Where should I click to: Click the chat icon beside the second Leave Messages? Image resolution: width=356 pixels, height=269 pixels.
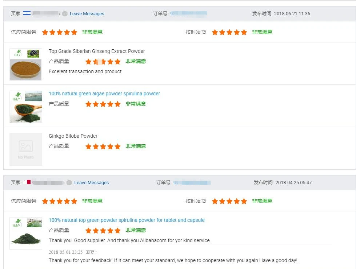69,183
